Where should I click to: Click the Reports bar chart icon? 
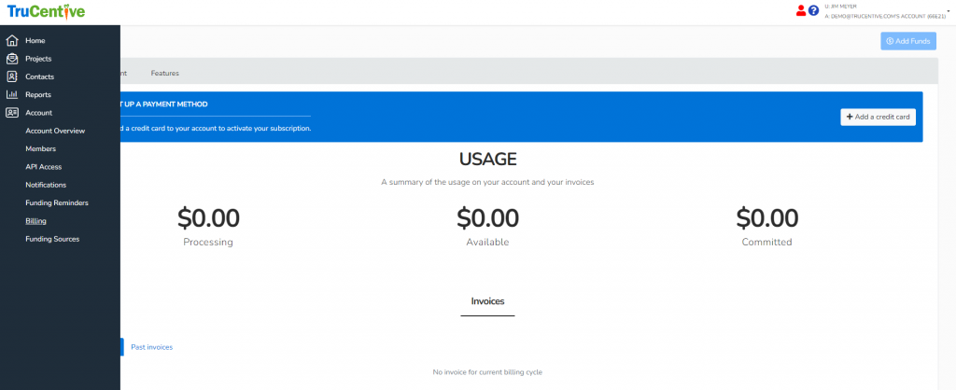pyautogui.click(x=12, y=94)
